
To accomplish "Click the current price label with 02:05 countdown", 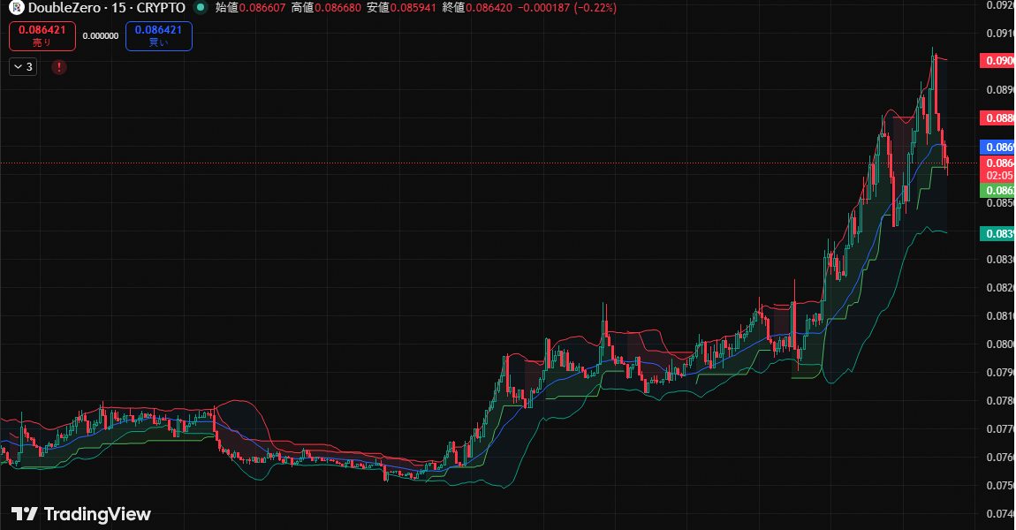I will coord(997,169).
